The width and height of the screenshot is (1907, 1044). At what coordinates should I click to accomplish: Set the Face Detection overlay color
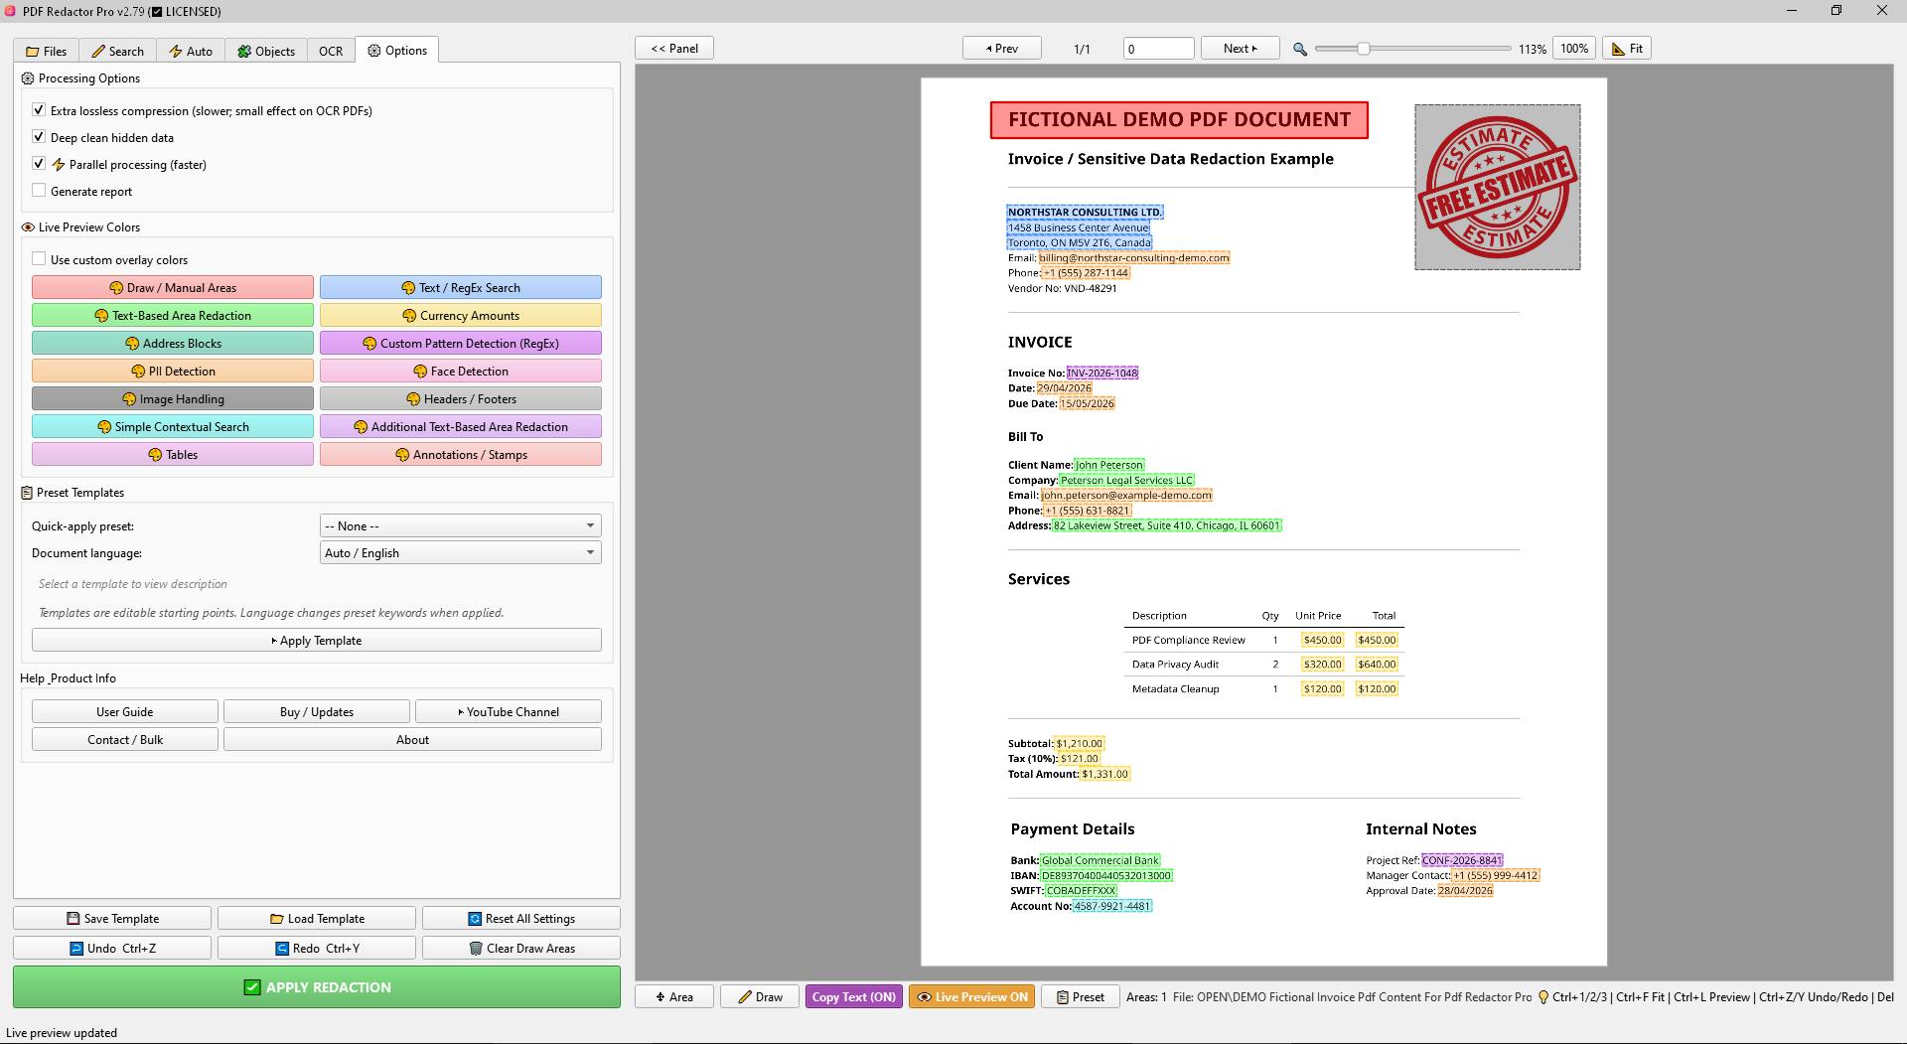(461, 372)
